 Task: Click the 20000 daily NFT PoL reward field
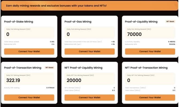[x=89, y=79]
